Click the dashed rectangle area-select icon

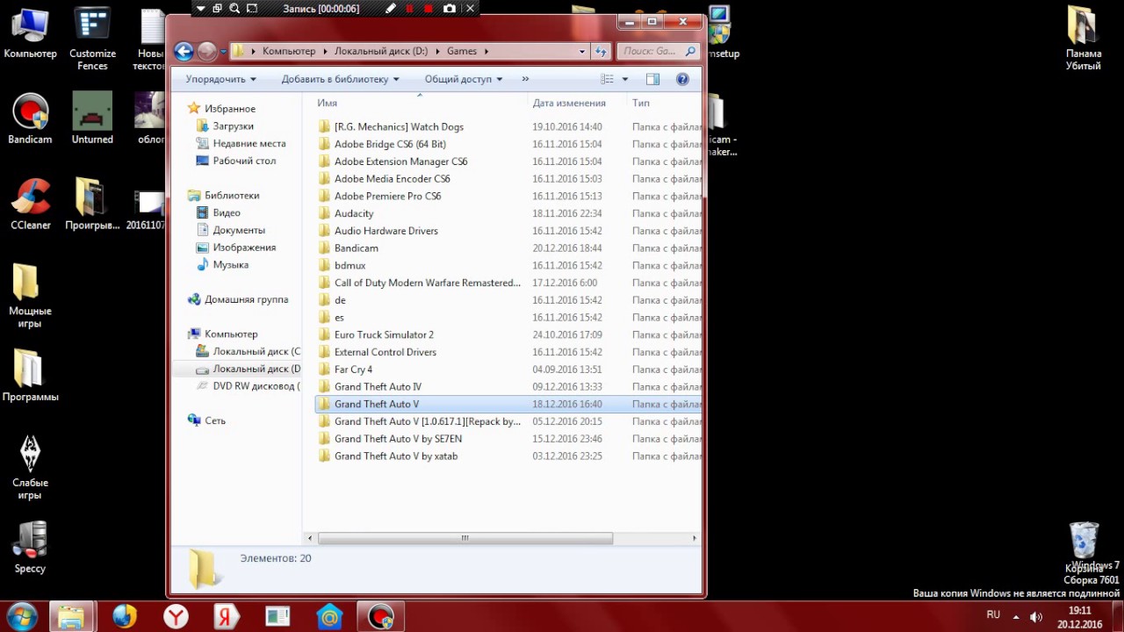coord(252,8)
